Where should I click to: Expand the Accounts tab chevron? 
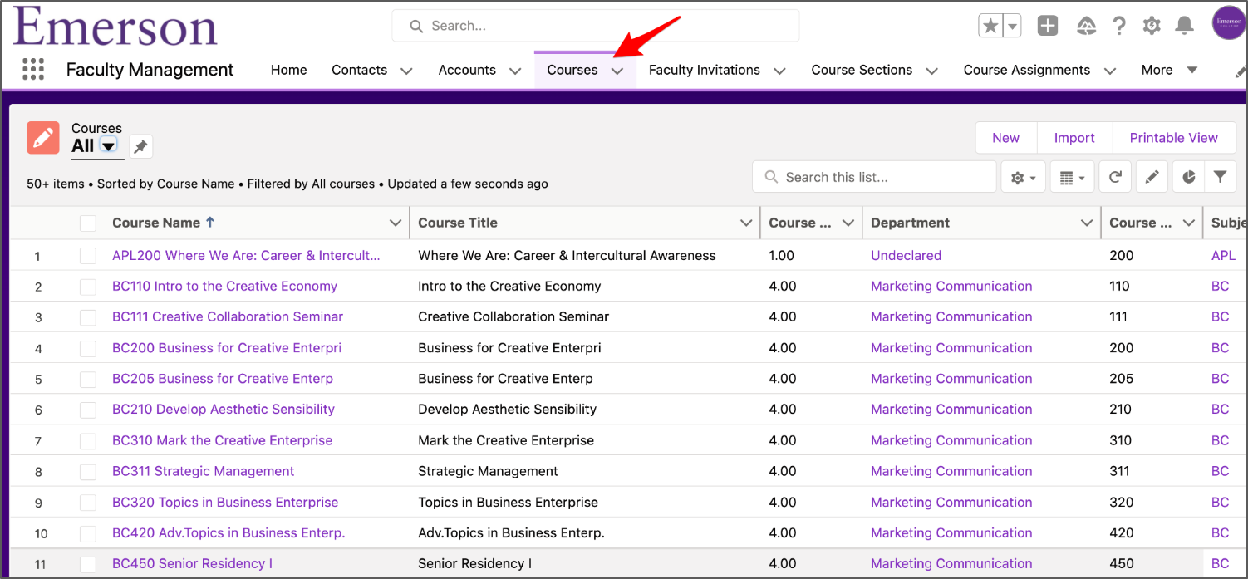click(515, 71)
